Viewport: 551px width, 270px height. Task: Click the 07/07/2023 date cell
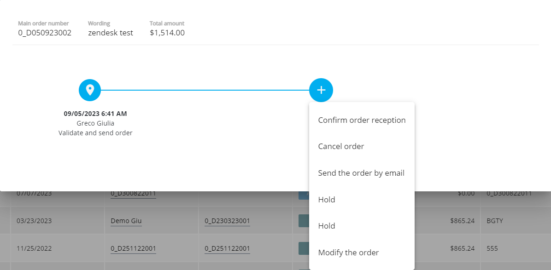click(x=34, y=194)
